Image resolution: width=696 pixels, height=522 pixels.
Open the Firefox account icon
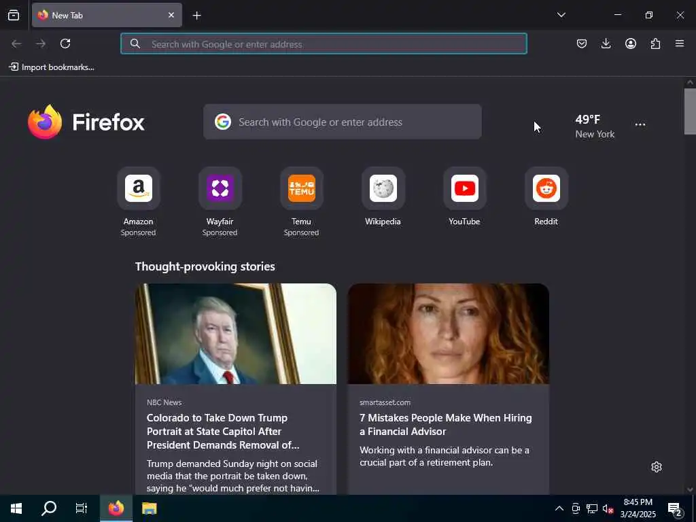click(630, 43)
